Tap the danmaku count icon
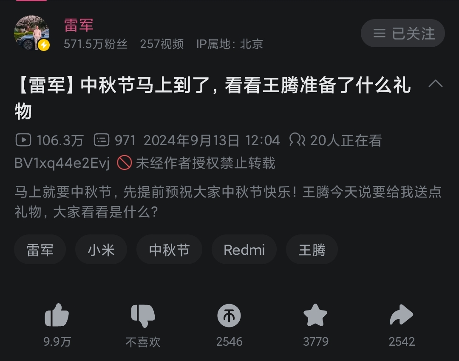The width and height of the screenshot is (459, 361). (x=102, y=140)
